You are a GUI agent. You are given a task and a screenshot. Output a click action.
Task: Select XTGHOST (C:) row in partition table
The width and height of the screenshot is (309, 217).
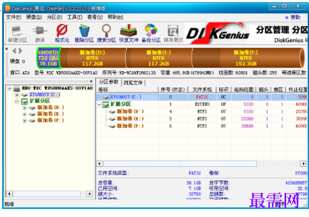tap(201, 97)
